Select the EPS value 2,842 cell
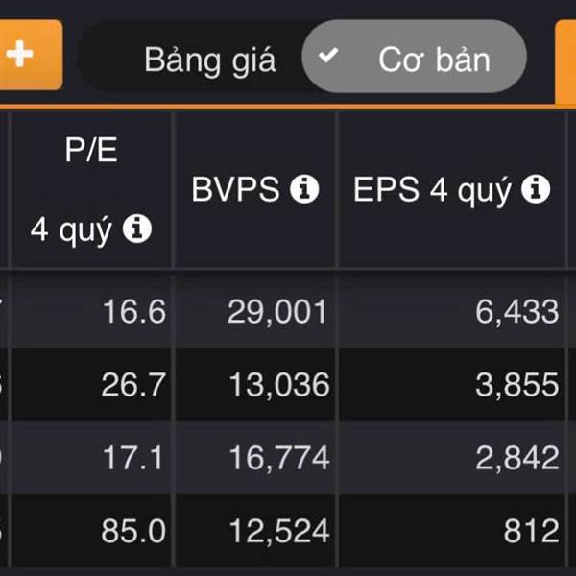576x576 pixels. click(x=452, y=458)
